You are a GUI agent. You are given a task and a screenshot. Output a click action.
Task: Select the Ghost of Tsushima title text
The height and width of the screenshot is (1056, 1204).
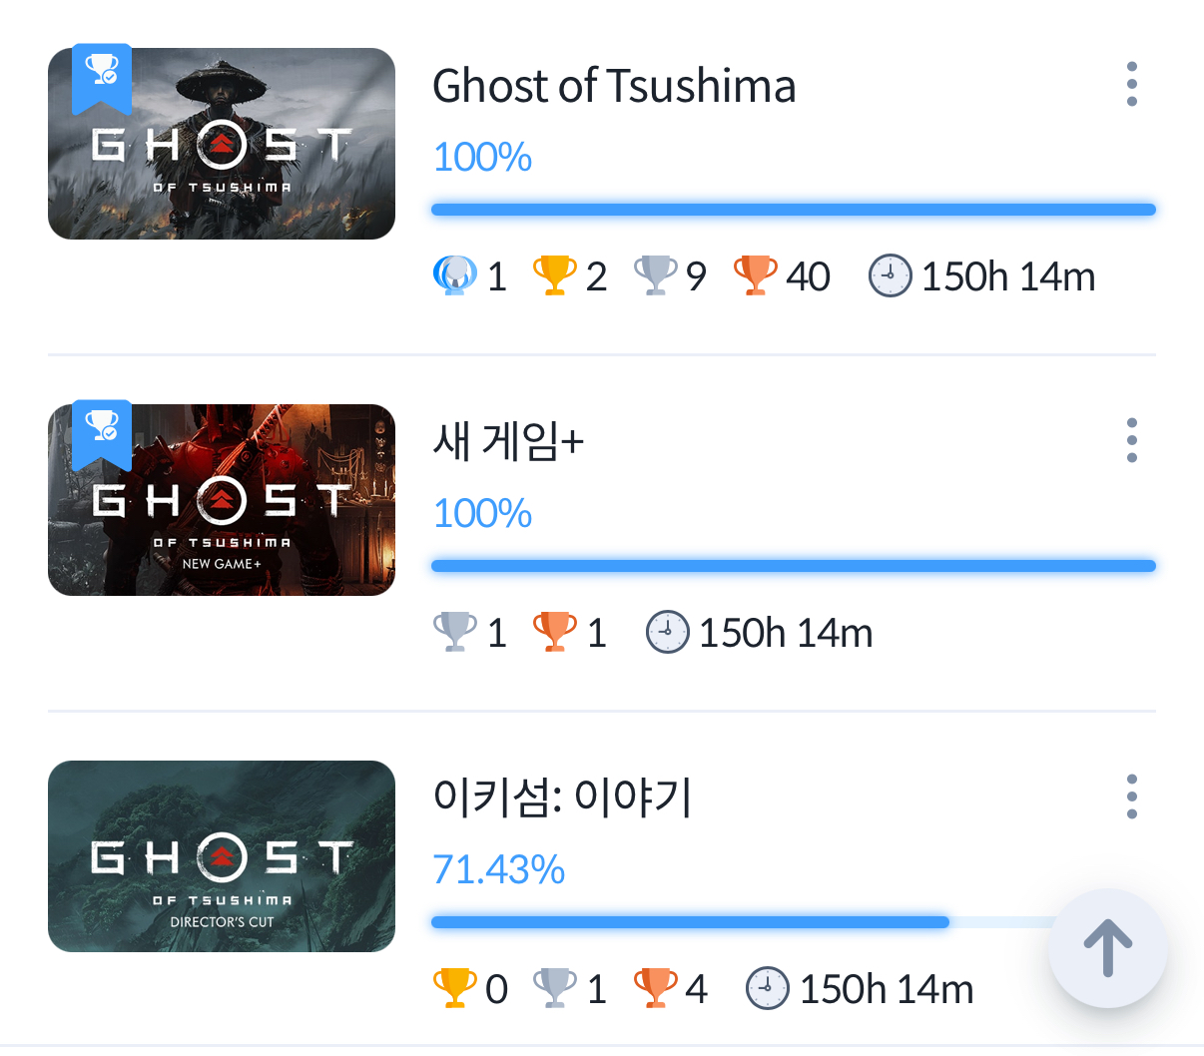pos(614,86)
